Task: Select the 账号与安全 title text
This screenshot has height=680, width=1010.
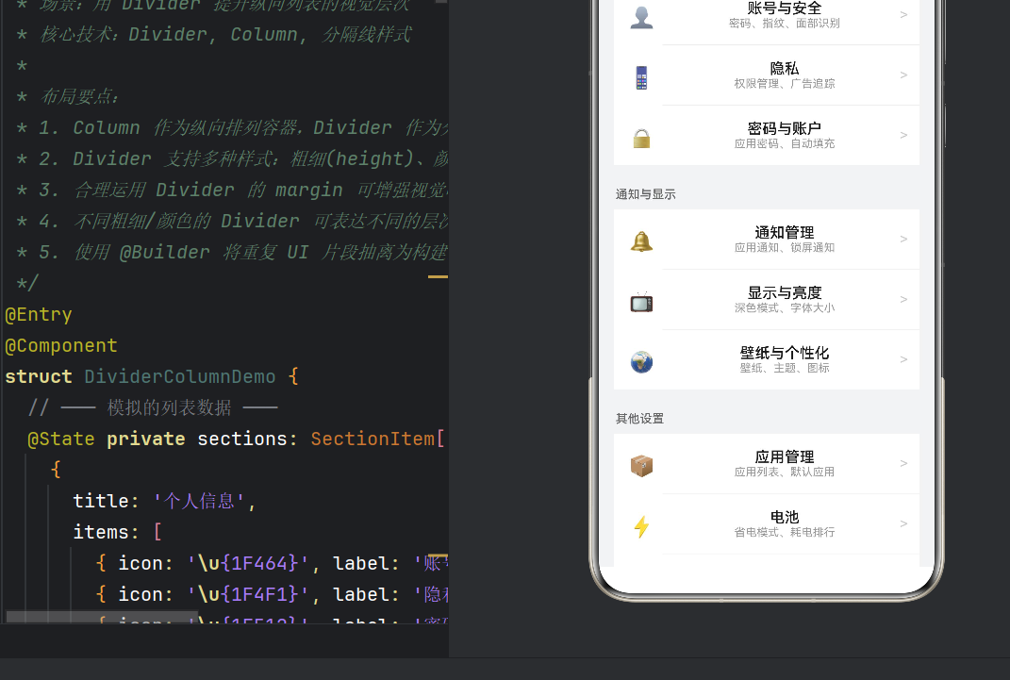Action: tap(785, 8)
